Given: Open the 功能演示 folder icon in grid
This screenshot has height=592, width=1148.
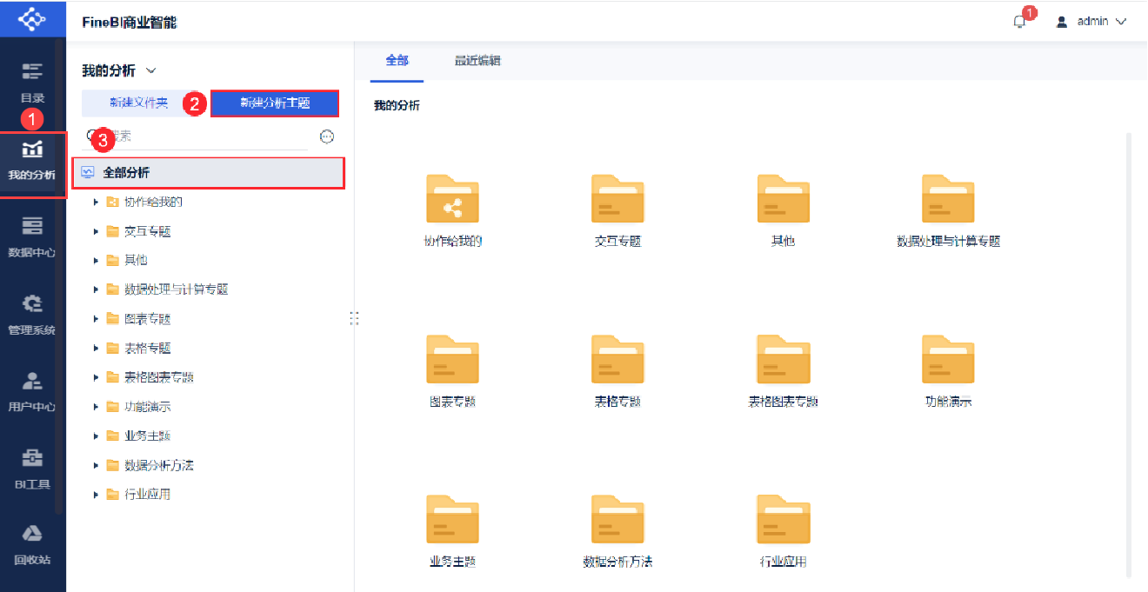Looking at the screenshot, I should click(x=948, y=359).
